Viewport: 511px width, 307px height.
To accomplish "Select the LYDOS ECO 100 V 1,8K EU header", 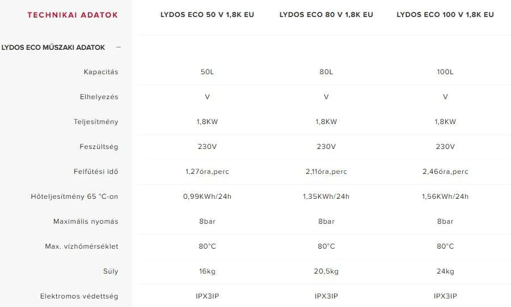I will point(445,15).
